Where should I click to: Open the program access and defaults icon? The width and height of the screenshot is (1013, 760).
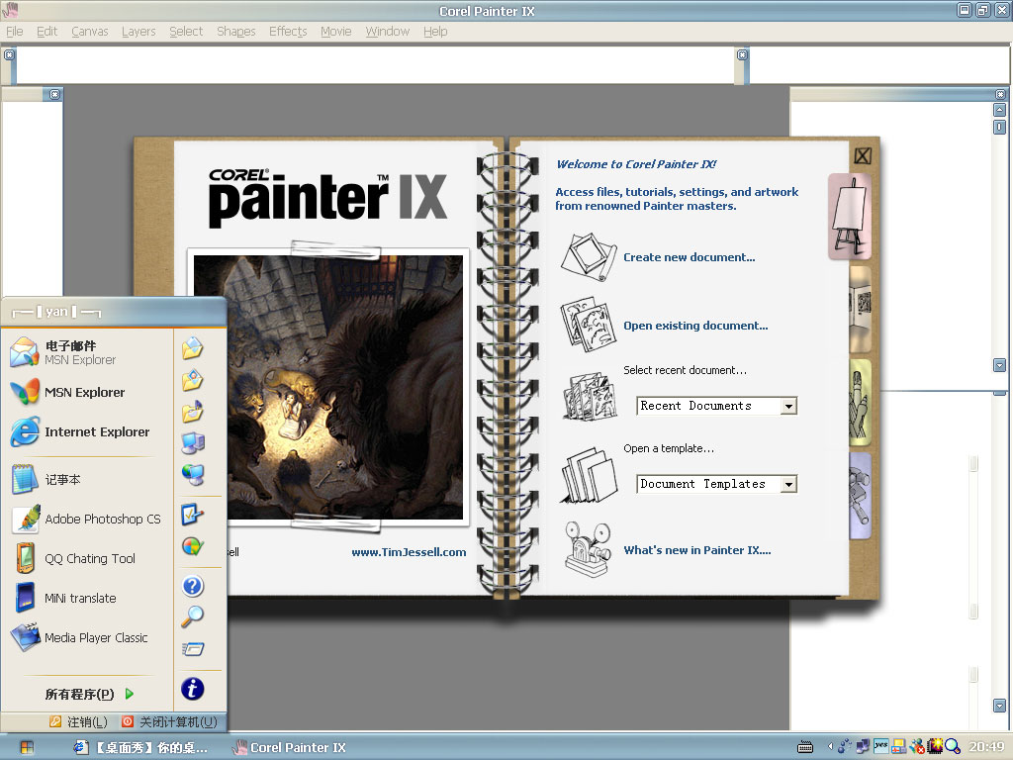click(193, 546)
